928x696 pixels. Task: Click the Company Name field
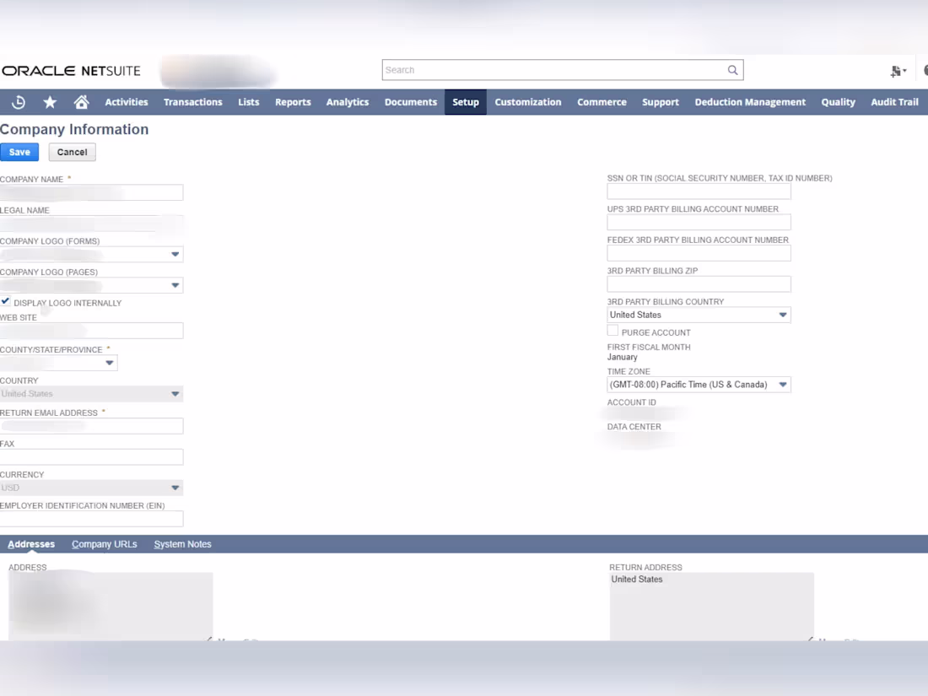coord(91,192)
